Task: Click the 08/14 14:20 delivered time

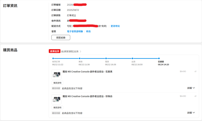Action: [163, 65]
